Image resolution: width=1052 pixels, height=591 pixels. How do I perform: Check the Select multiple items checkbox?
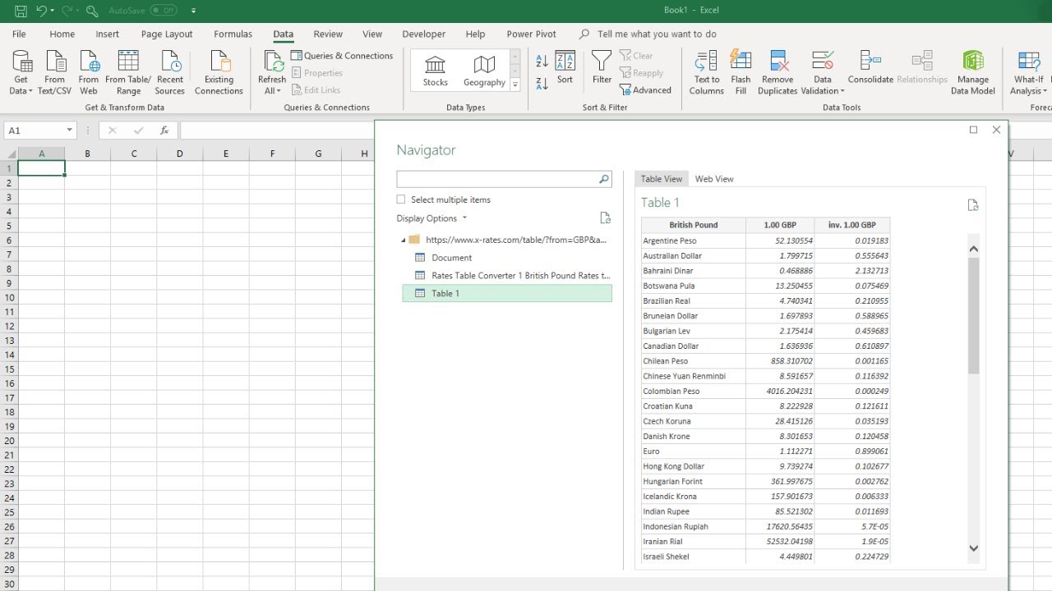click(401, 199)
